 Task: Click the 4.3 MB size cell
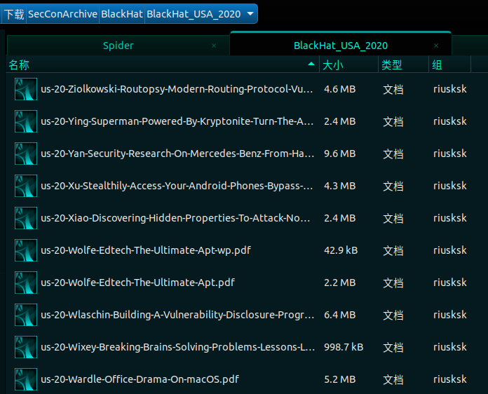point(339,186)
